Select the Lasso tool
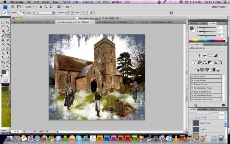 tap(3, 27)
